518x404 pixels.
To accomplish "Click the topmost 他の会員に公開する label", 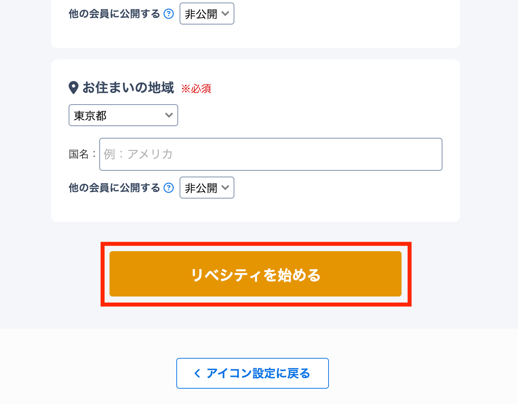I will point(114,14).
